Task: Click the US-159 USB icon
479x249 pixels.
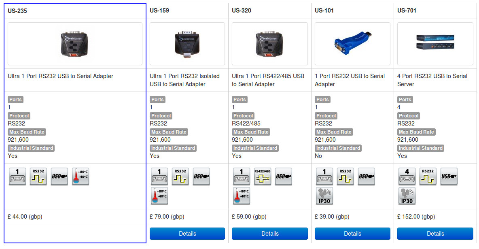Action: pyautogui.click(x=201, y=177)
